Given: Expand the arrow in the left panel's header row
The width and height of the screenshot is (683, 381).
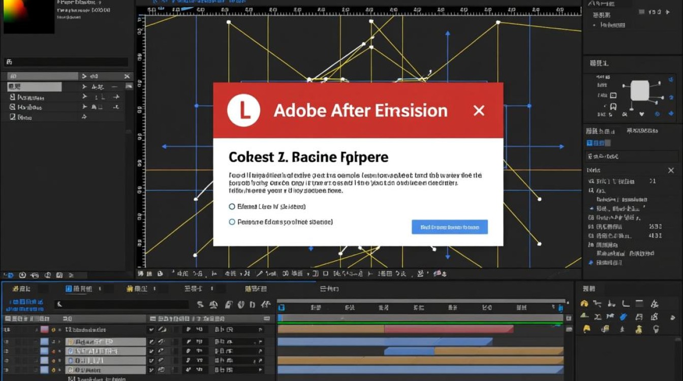Looking at the screenshot, I should 84,76.
